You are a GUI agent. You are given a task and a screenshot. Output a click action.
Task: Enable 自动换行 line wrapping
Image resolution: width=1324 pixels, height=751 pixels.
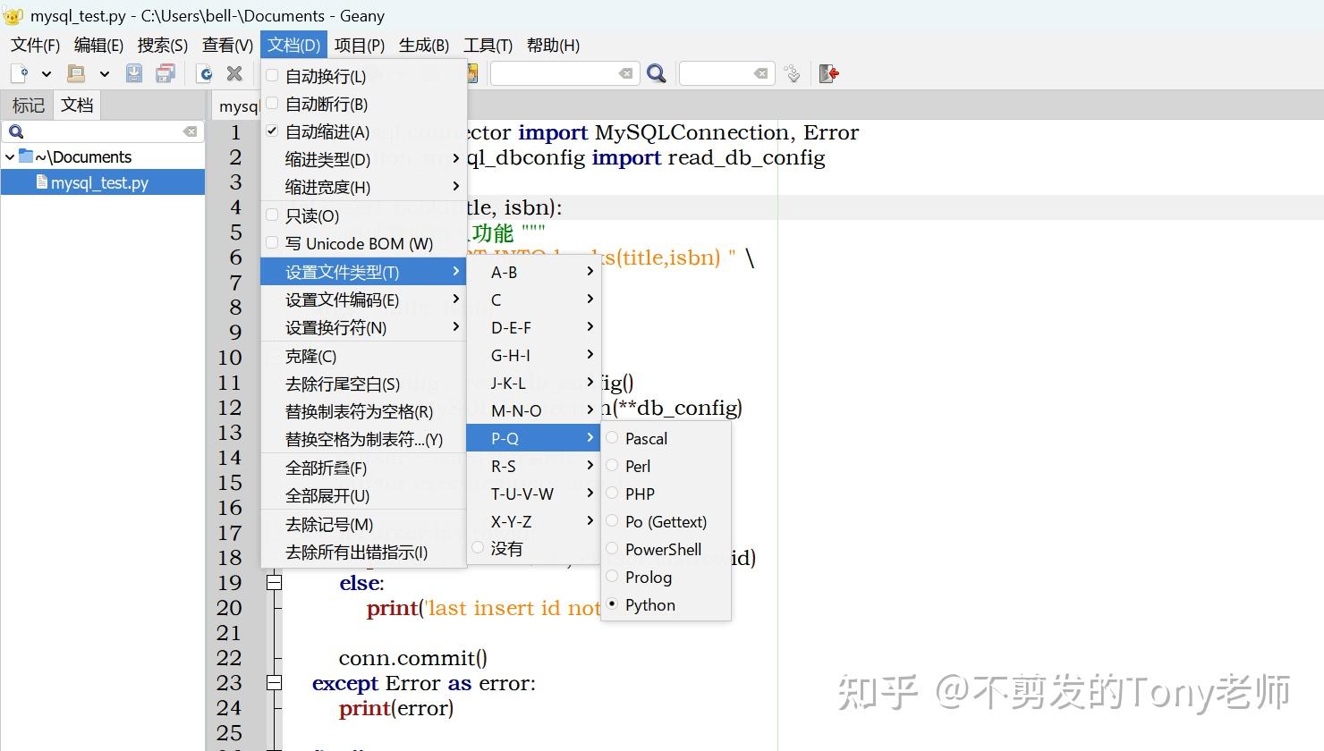[x=363, y=77]
